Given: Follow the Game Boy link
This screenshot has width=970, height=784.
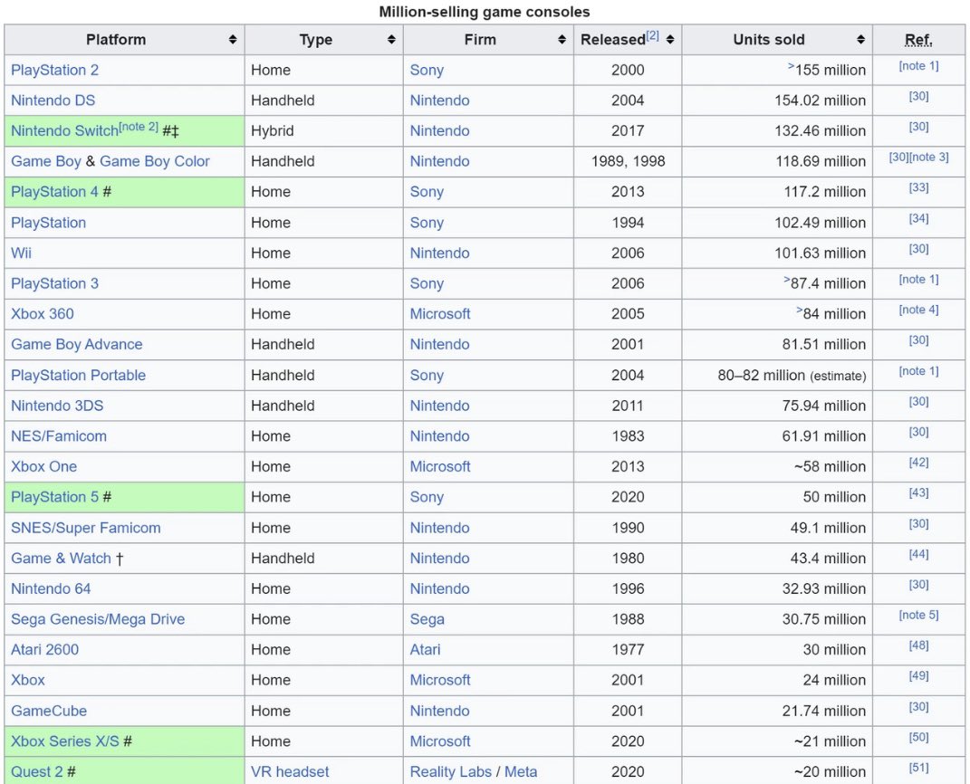Looking at the screenshot, I should point(46,161).
